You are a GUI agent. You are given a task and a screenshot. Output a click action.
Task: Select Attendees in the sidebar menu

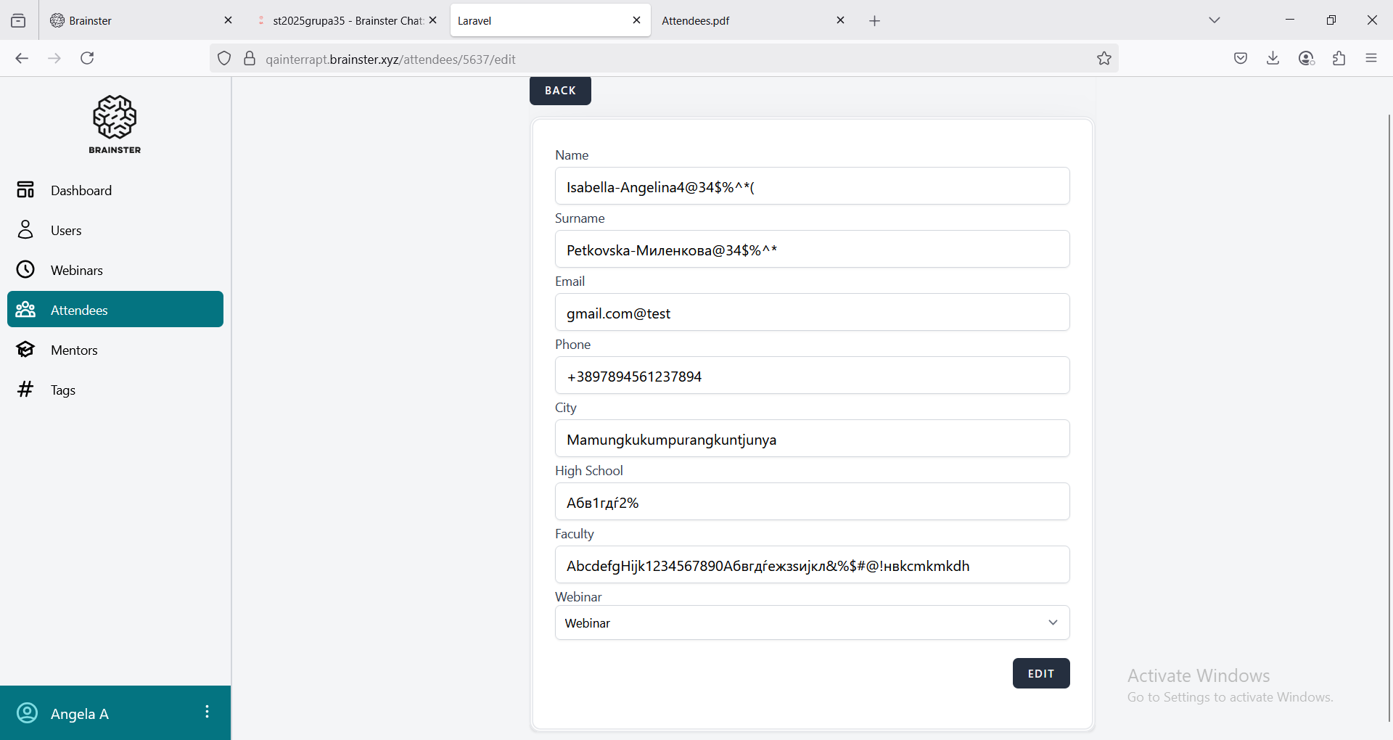tap(115, 310)
